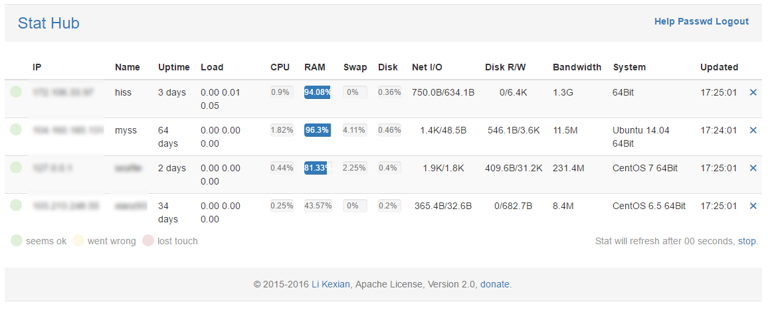This screenshot has height=310, width=768.
Task: Click status dot on 34 days uptime row
Action: pyautogui.click(x=17, y=206)
